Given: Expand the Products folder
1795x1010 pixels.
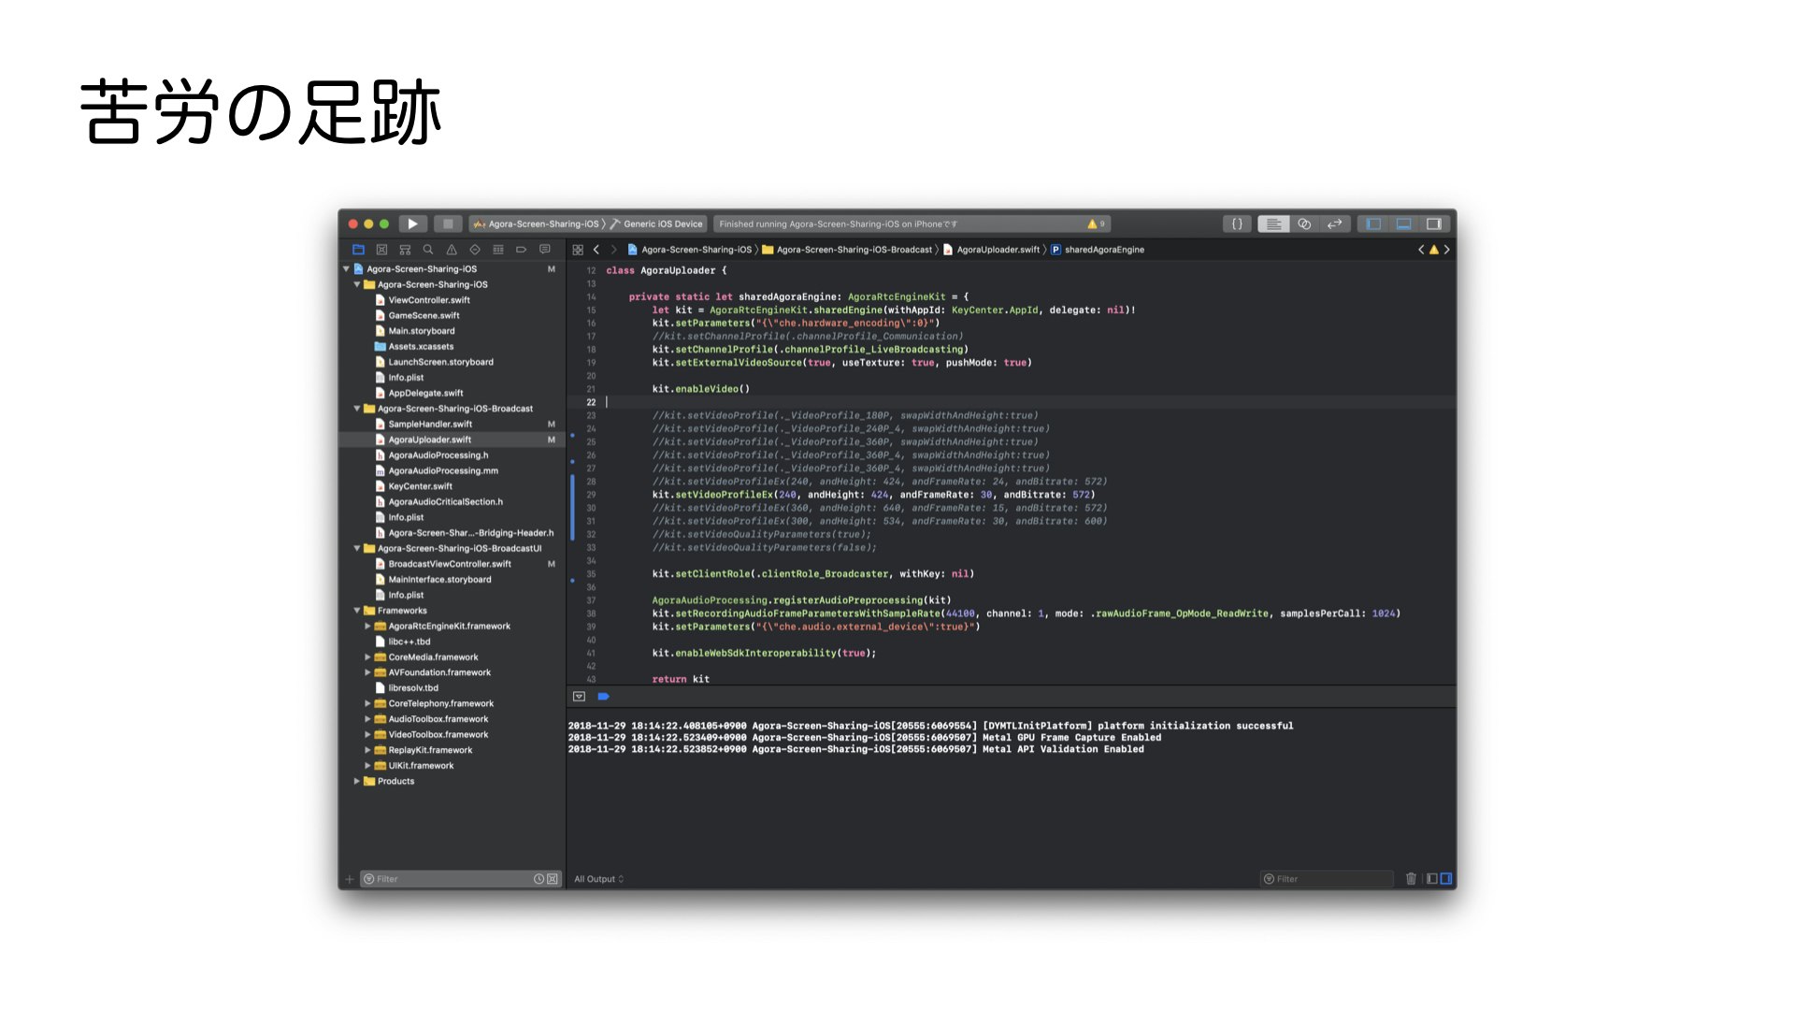Looking at the screenshot, I should pos(357,782).
